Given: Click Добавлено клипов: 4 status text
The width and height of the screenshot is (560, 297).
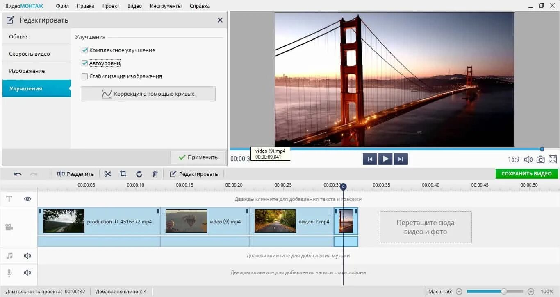Looking at the screenshot, I should 121,292.
